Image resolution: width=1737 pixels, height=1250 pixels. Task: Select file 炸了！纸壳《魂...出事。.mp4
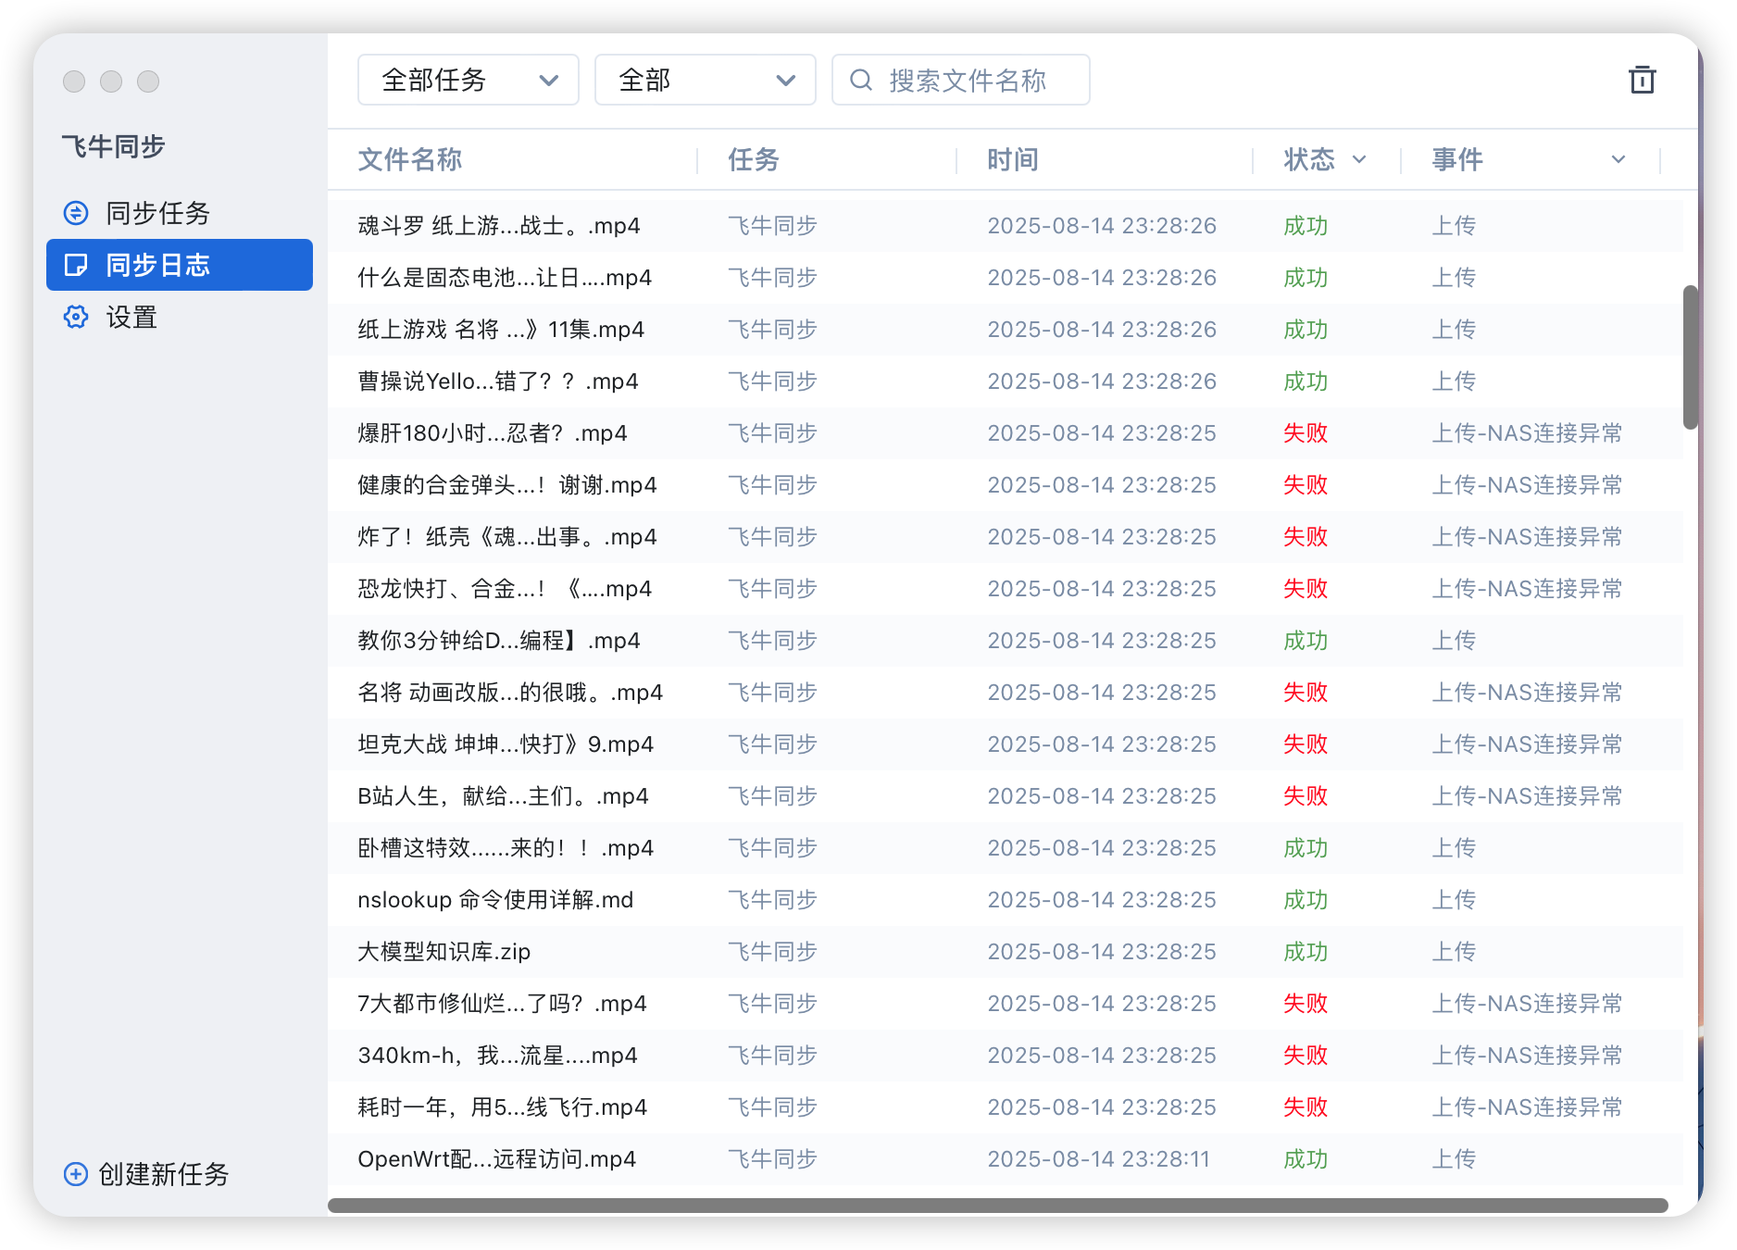click(507, 537)
